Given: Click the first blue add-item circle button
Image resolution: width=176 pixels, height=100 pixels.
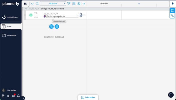Looking at the screenshot, I should [x=51, y=26].
